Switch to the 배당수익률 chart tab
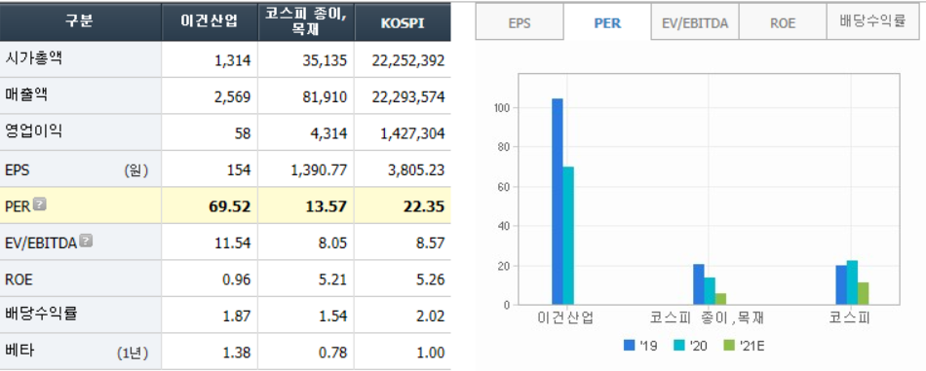The width and height of the screenshot is (926, 371). pos(872,22)
